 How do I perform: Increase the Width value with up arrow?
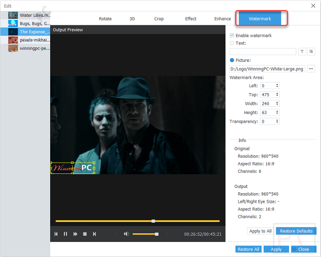277,102
